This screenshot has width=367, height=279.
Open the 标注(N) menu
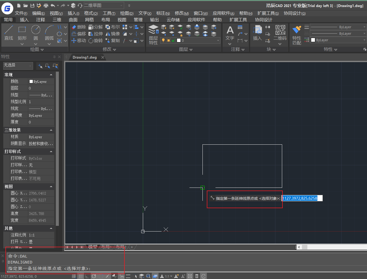163,13
